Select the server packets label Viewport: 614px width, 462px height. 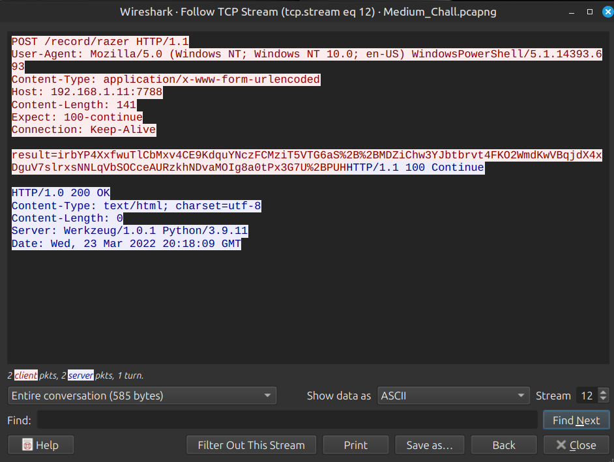[x=80, y=375]
